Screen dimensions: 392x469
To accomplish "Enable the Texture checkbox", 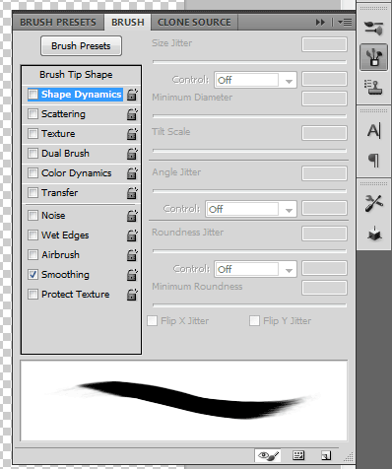I will click(33, 134).
